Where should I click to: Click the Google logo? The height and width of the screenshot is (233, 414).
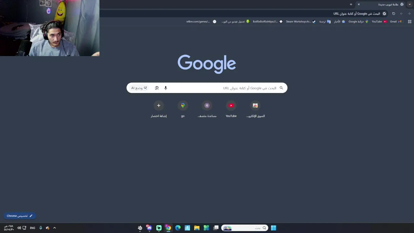[207, 64]
